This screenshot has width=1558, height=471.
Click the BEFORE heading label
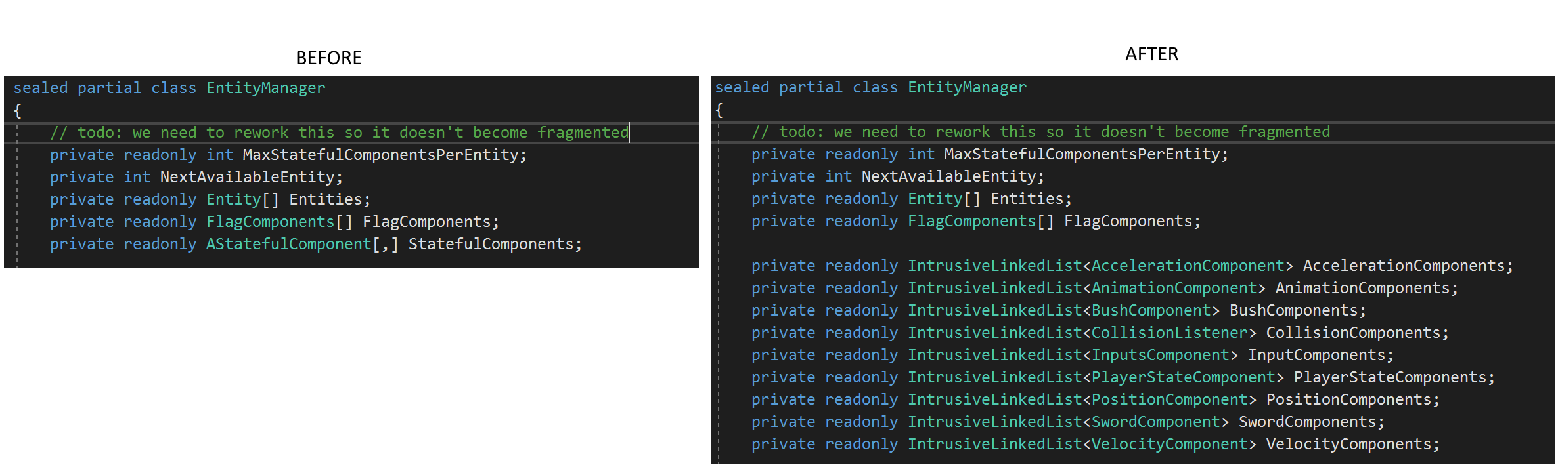click(328, 58)
